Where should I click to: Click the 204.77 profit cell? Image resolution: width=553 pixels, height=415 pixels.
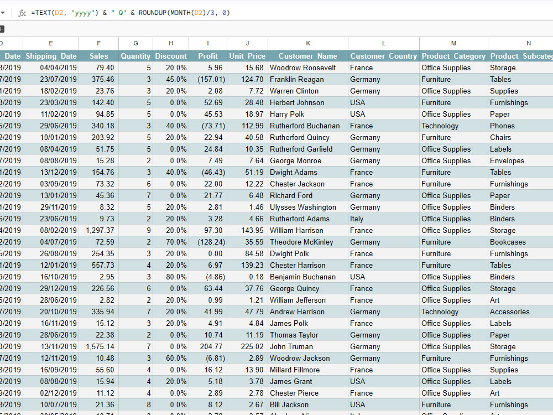pyautogui.click(x=208, y=346)
